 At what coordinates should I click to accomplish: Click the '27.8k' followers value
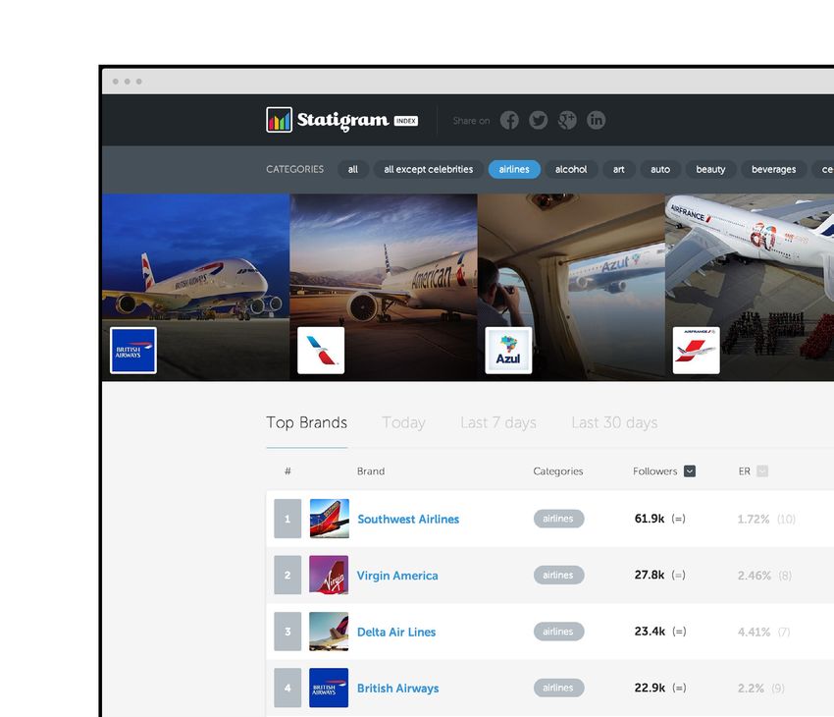pyautogui.click(x=650, y=575)
